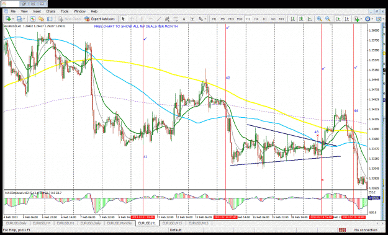The width and height of the screenshot is (388, 235).
Task: Open the Window menu
Action: click(x=79, y=11)
